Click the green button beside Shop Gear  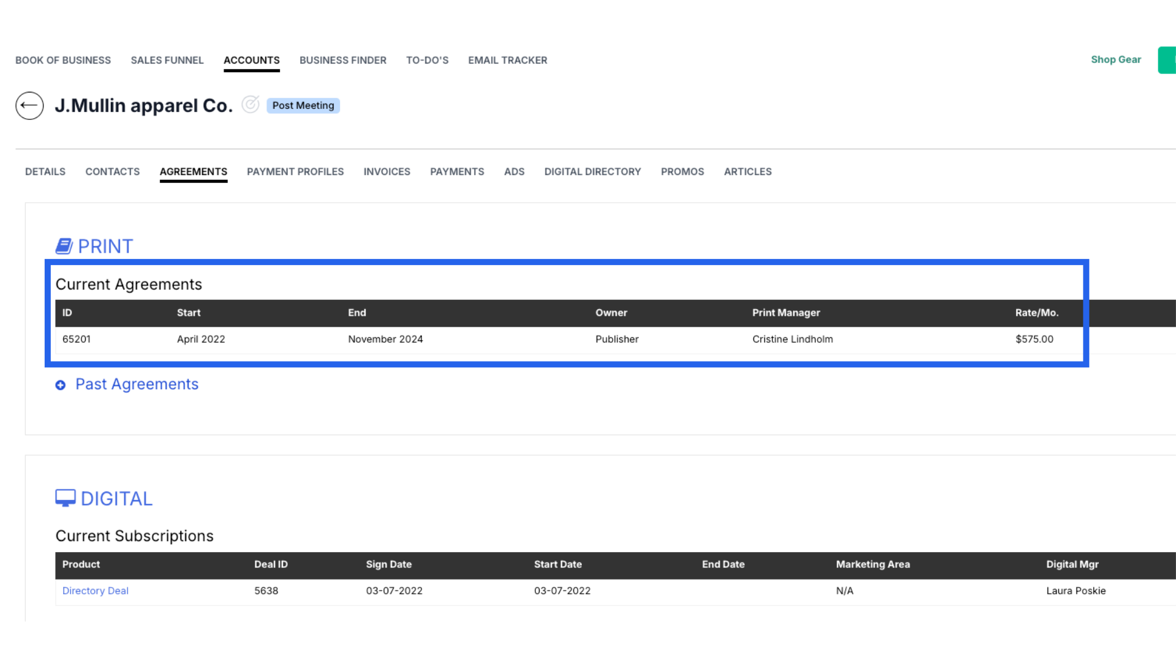[x=1167, y=60]
